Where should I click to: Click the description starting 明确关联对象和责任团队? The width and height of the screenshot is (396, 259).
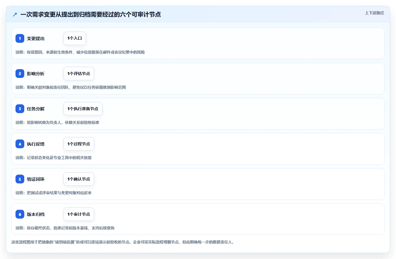click(71, 87)
